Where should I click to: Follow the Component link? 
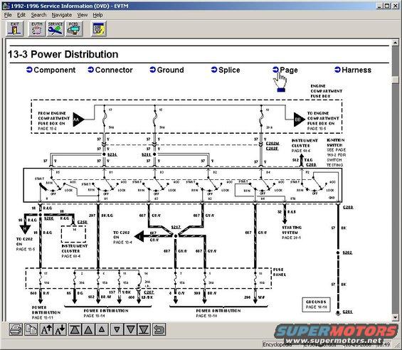[x=51, y=70]
